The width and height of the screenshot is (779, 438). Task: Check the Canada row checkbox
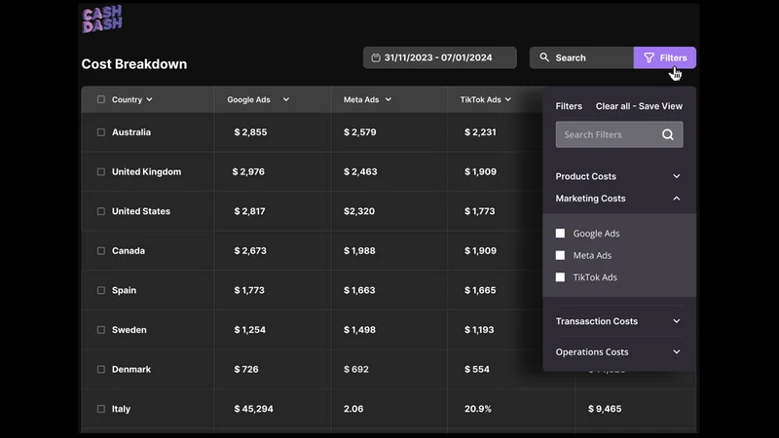point(101,251)
